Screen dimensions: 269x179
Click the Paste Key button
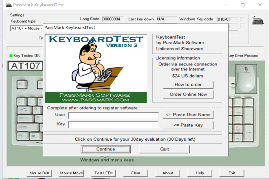click(188, 125)
